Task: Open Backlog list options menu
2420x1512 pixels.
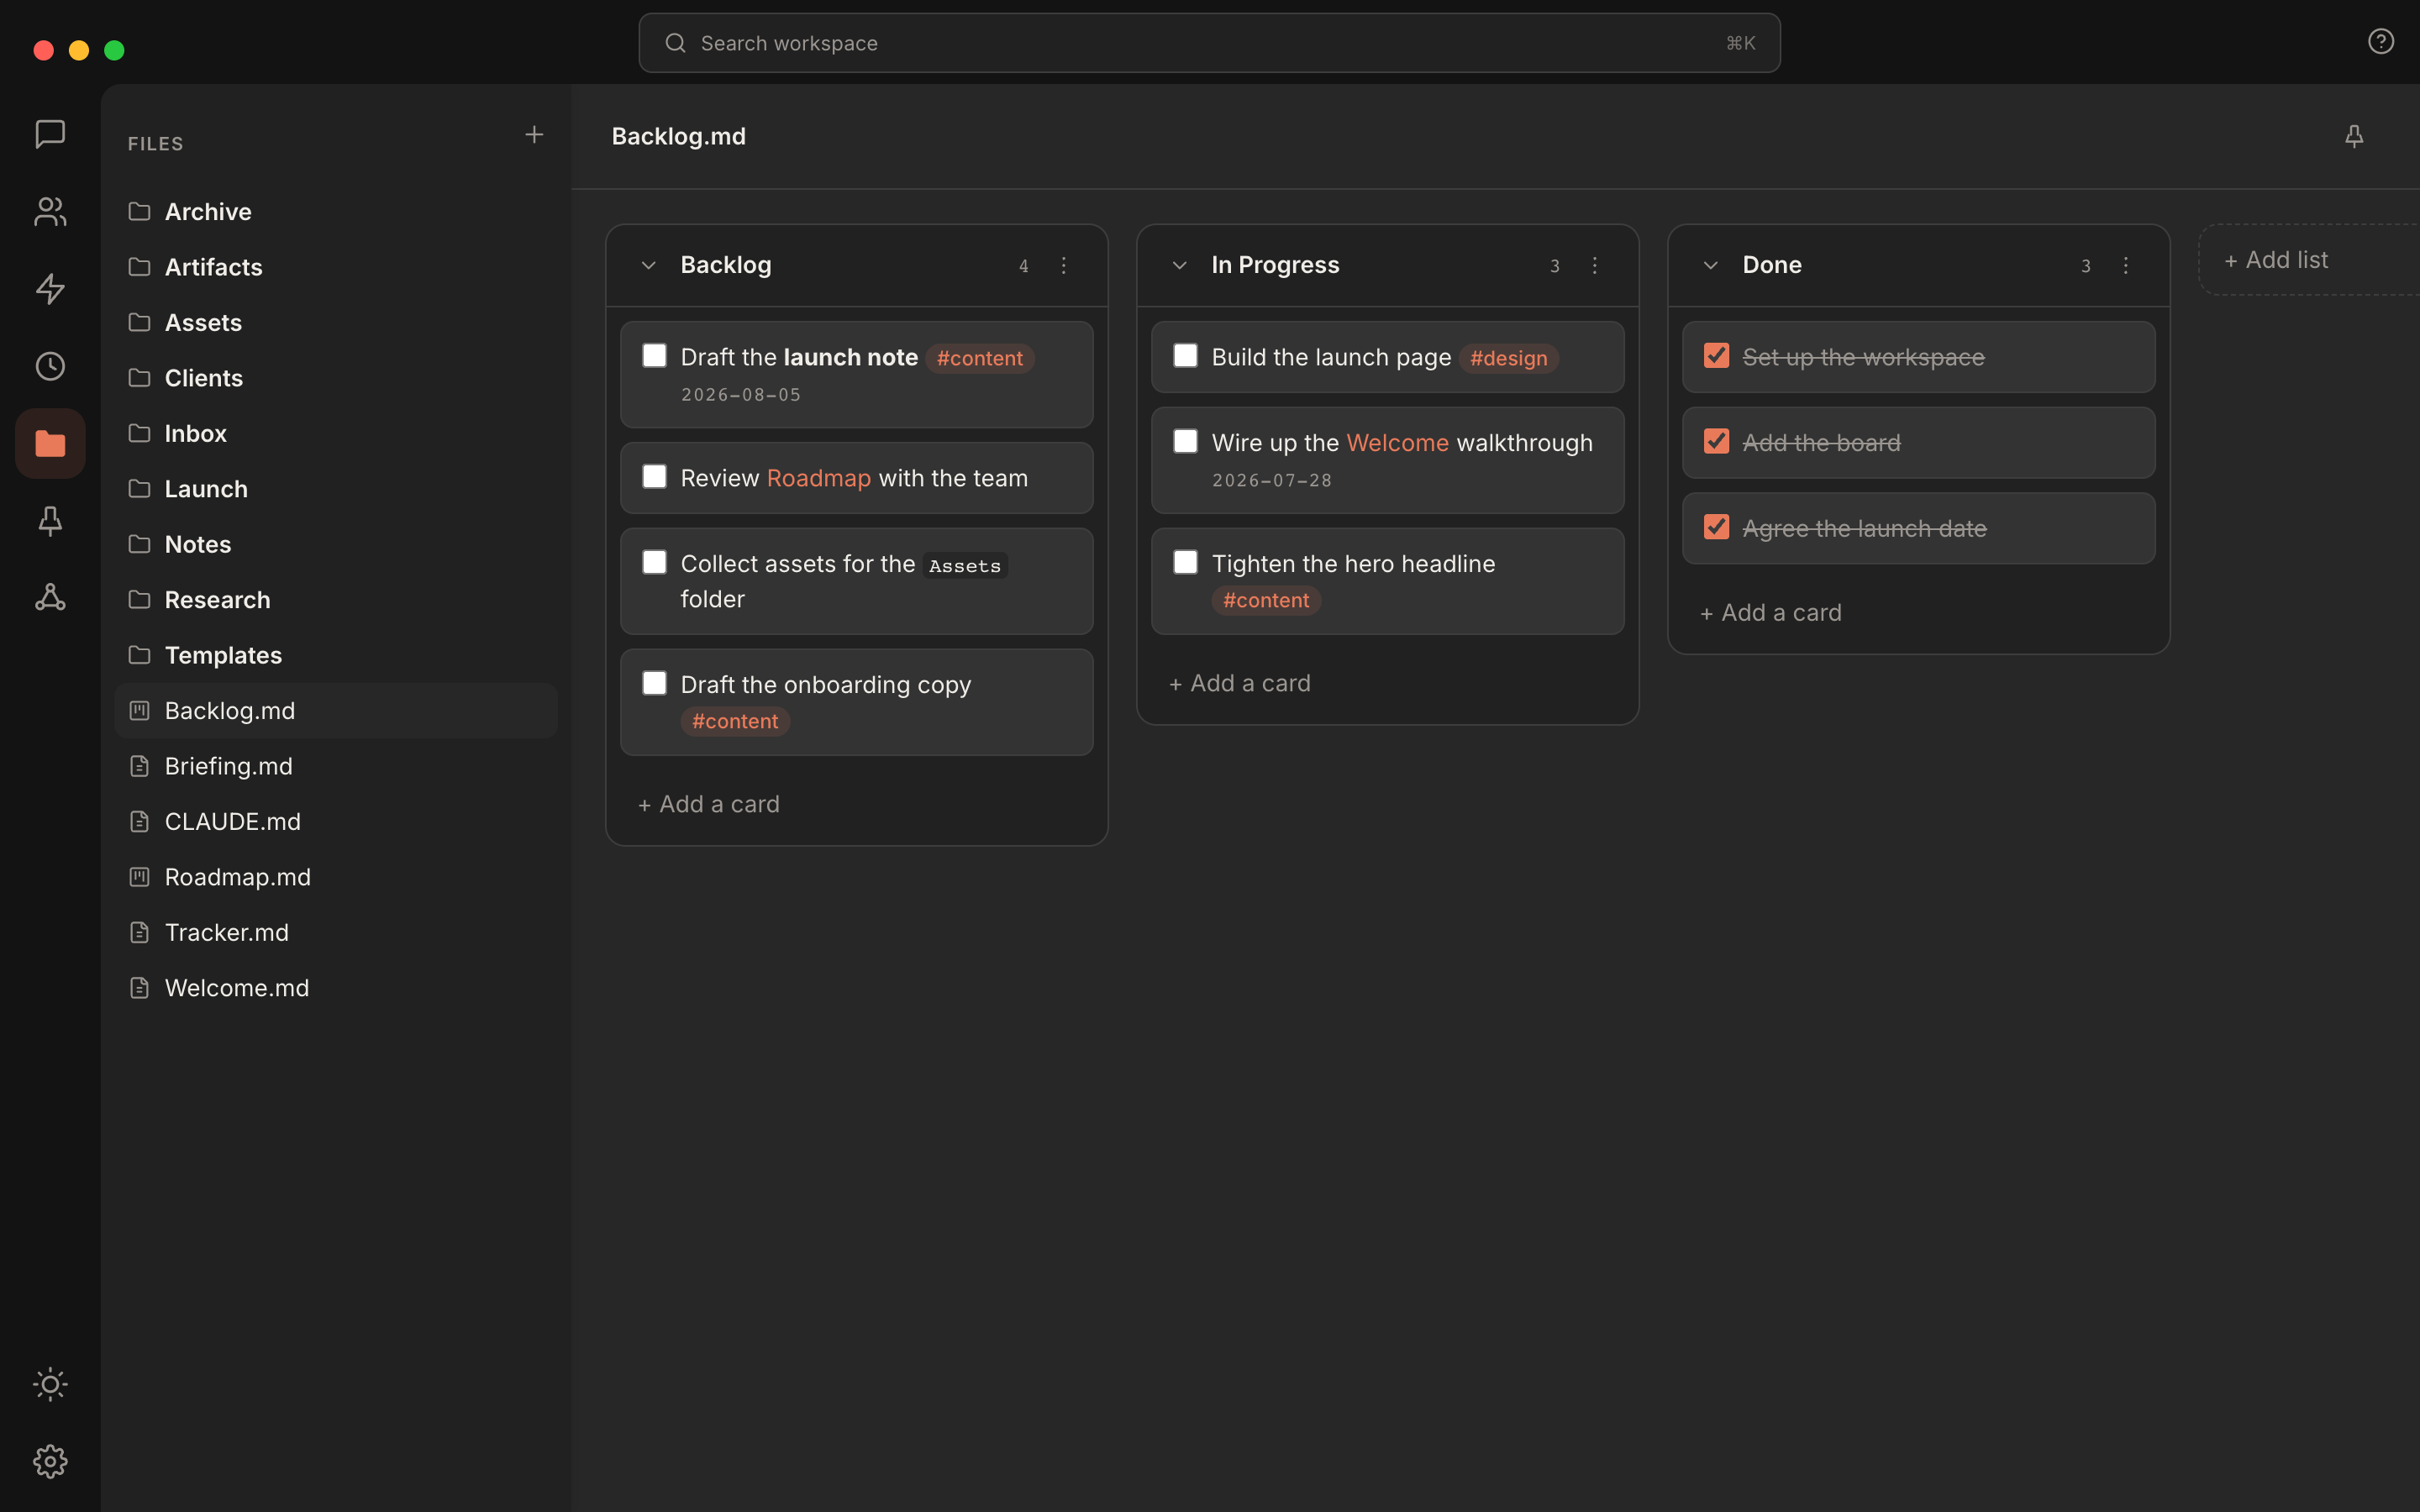Action: pyautogui.click(x=1063, y=265)
